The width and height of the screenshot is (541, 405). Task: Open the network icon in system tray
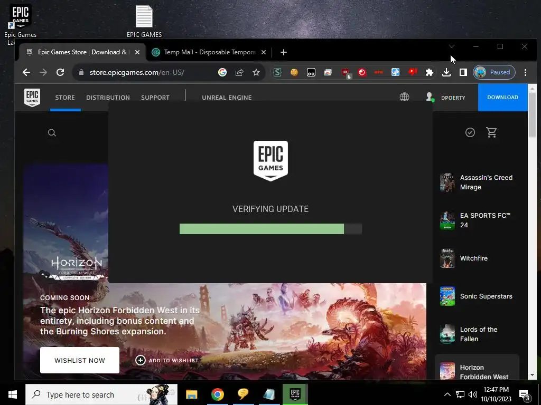point(460,394)
